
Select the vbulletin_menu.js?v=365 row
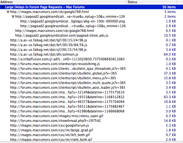click(x=91, y=78)
